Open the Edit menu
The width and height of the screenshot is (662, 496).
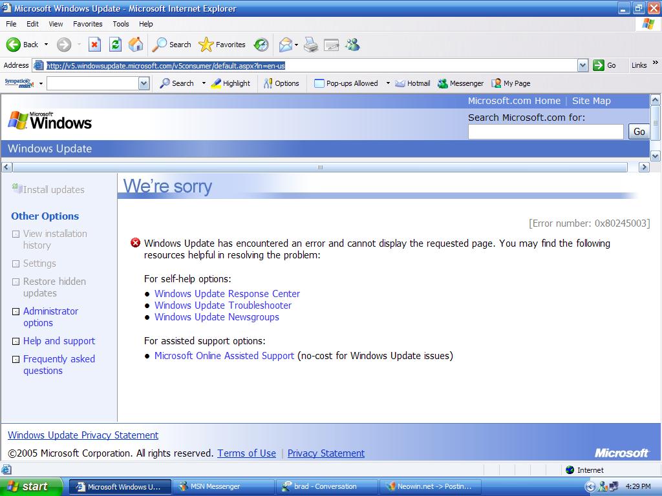32,24
